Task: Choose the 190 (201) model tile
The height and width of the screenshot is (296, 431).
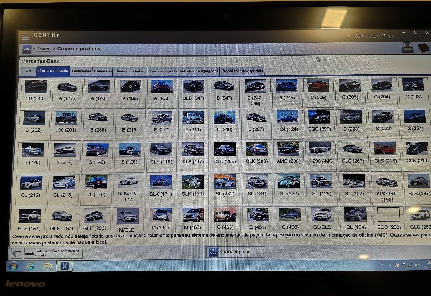Action: click(66, 125)
